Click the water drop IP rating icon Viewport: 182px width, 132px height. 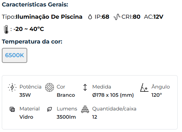(90, 17)
